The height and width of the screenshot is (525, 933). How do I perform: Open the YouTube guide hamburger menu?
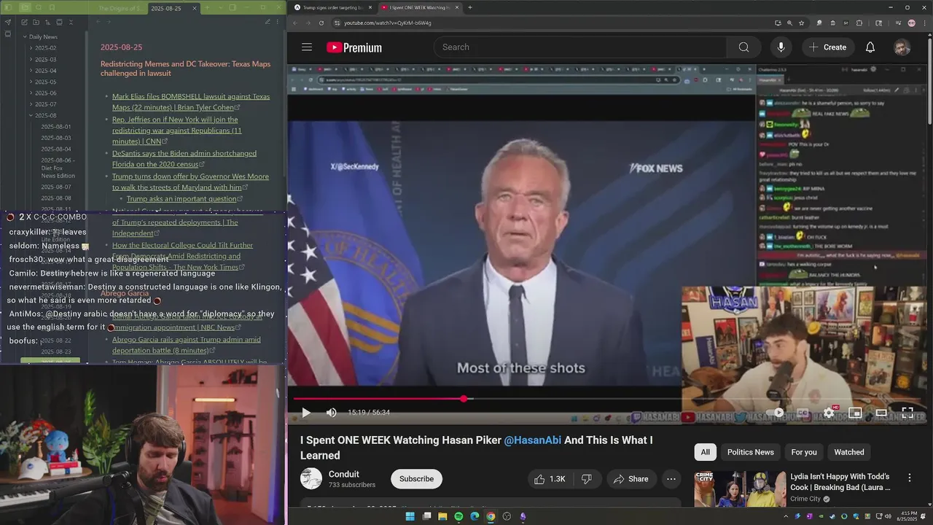point(307,47)
